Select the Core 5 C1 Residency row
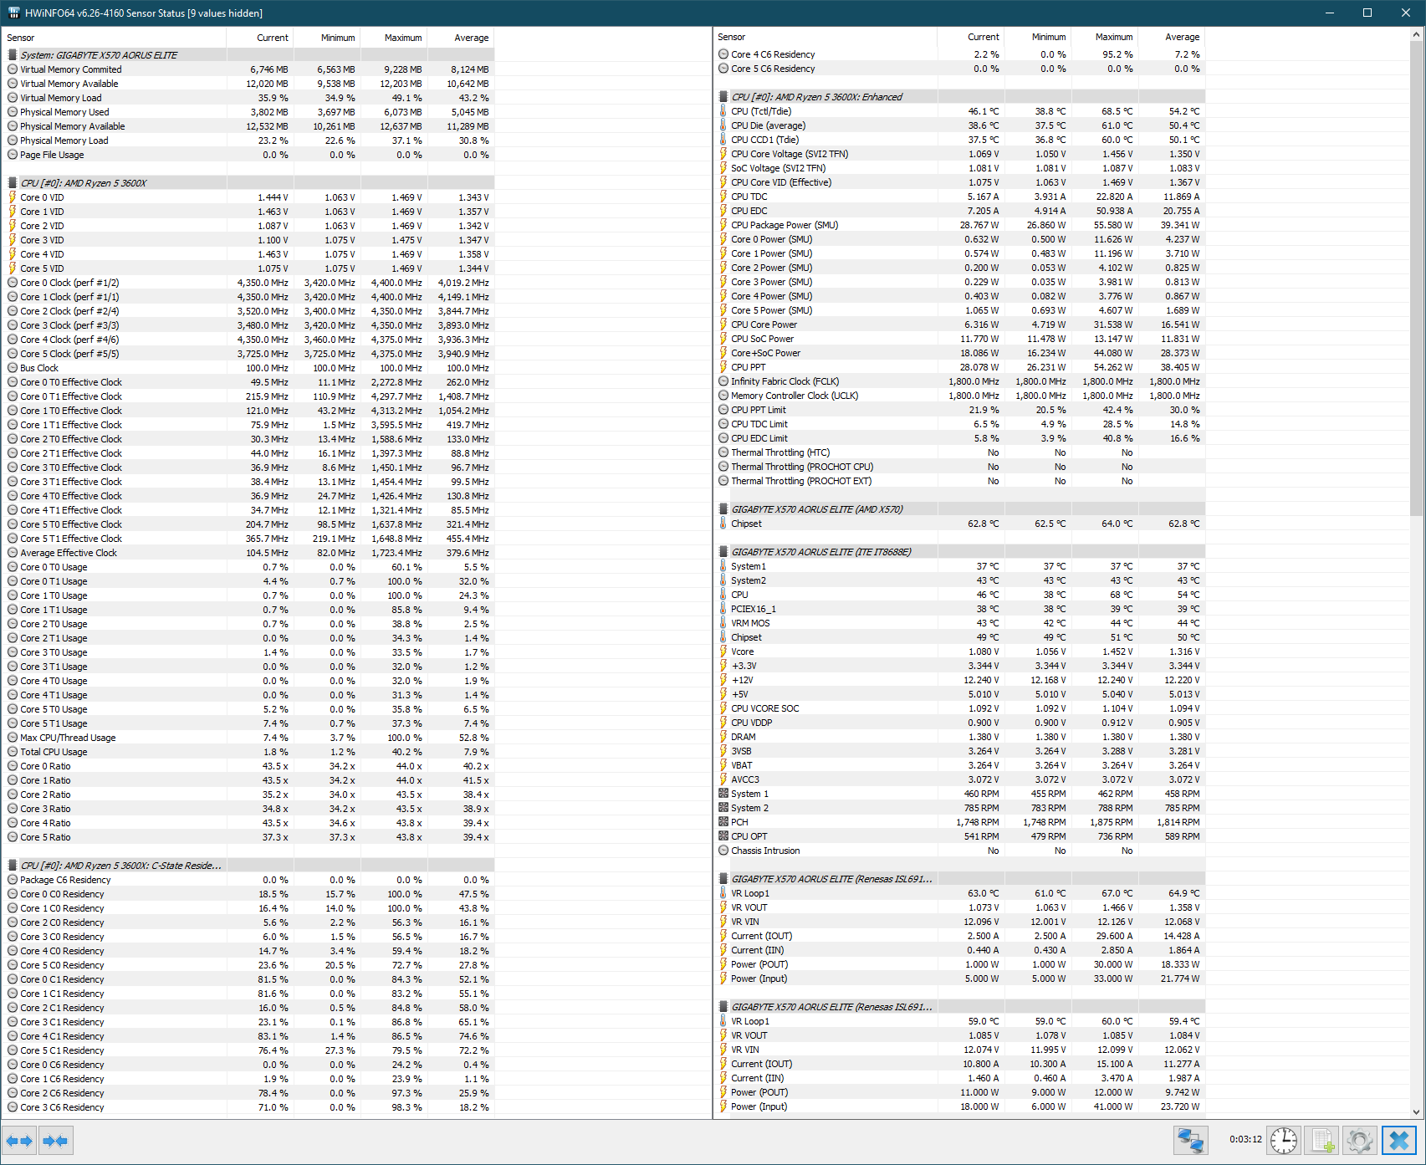 coord(250,1050)
